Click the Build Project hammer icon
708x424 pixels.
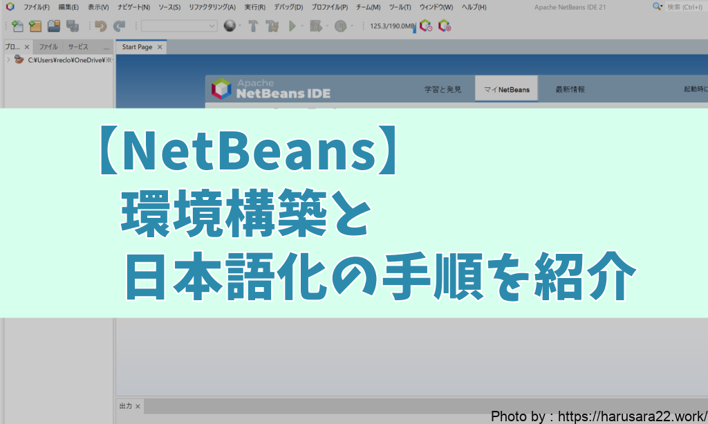(x=253, y=26)
